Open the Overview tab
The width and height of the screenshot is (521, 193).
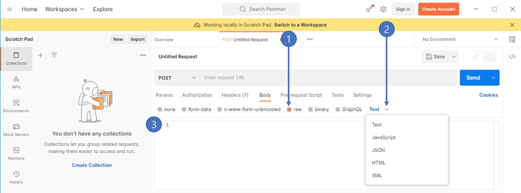[x=164, y=40]
